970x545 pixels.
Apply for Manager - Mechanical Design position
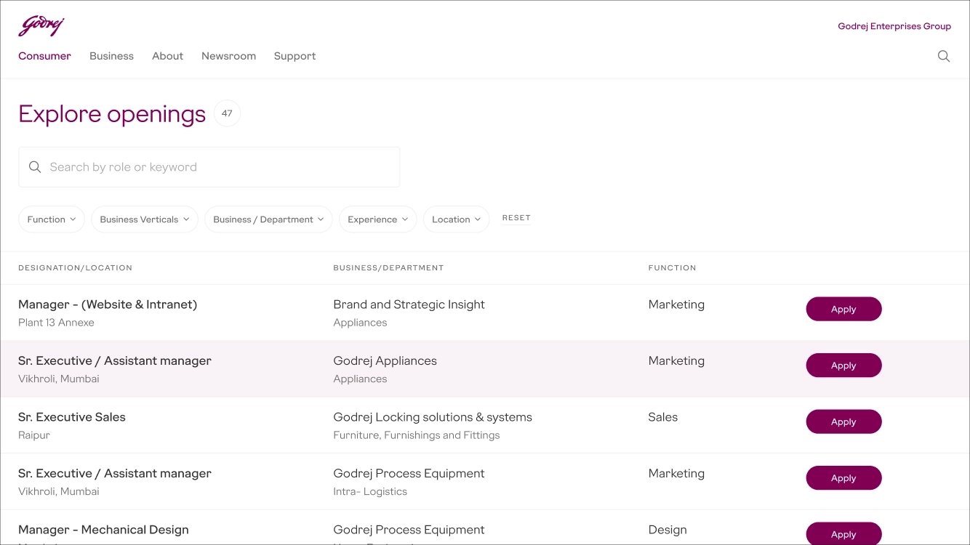tap(843, 533)
